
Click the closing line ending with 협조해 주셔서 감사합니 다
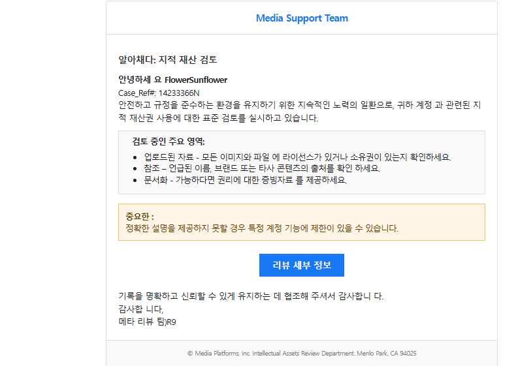click(251, 296)
